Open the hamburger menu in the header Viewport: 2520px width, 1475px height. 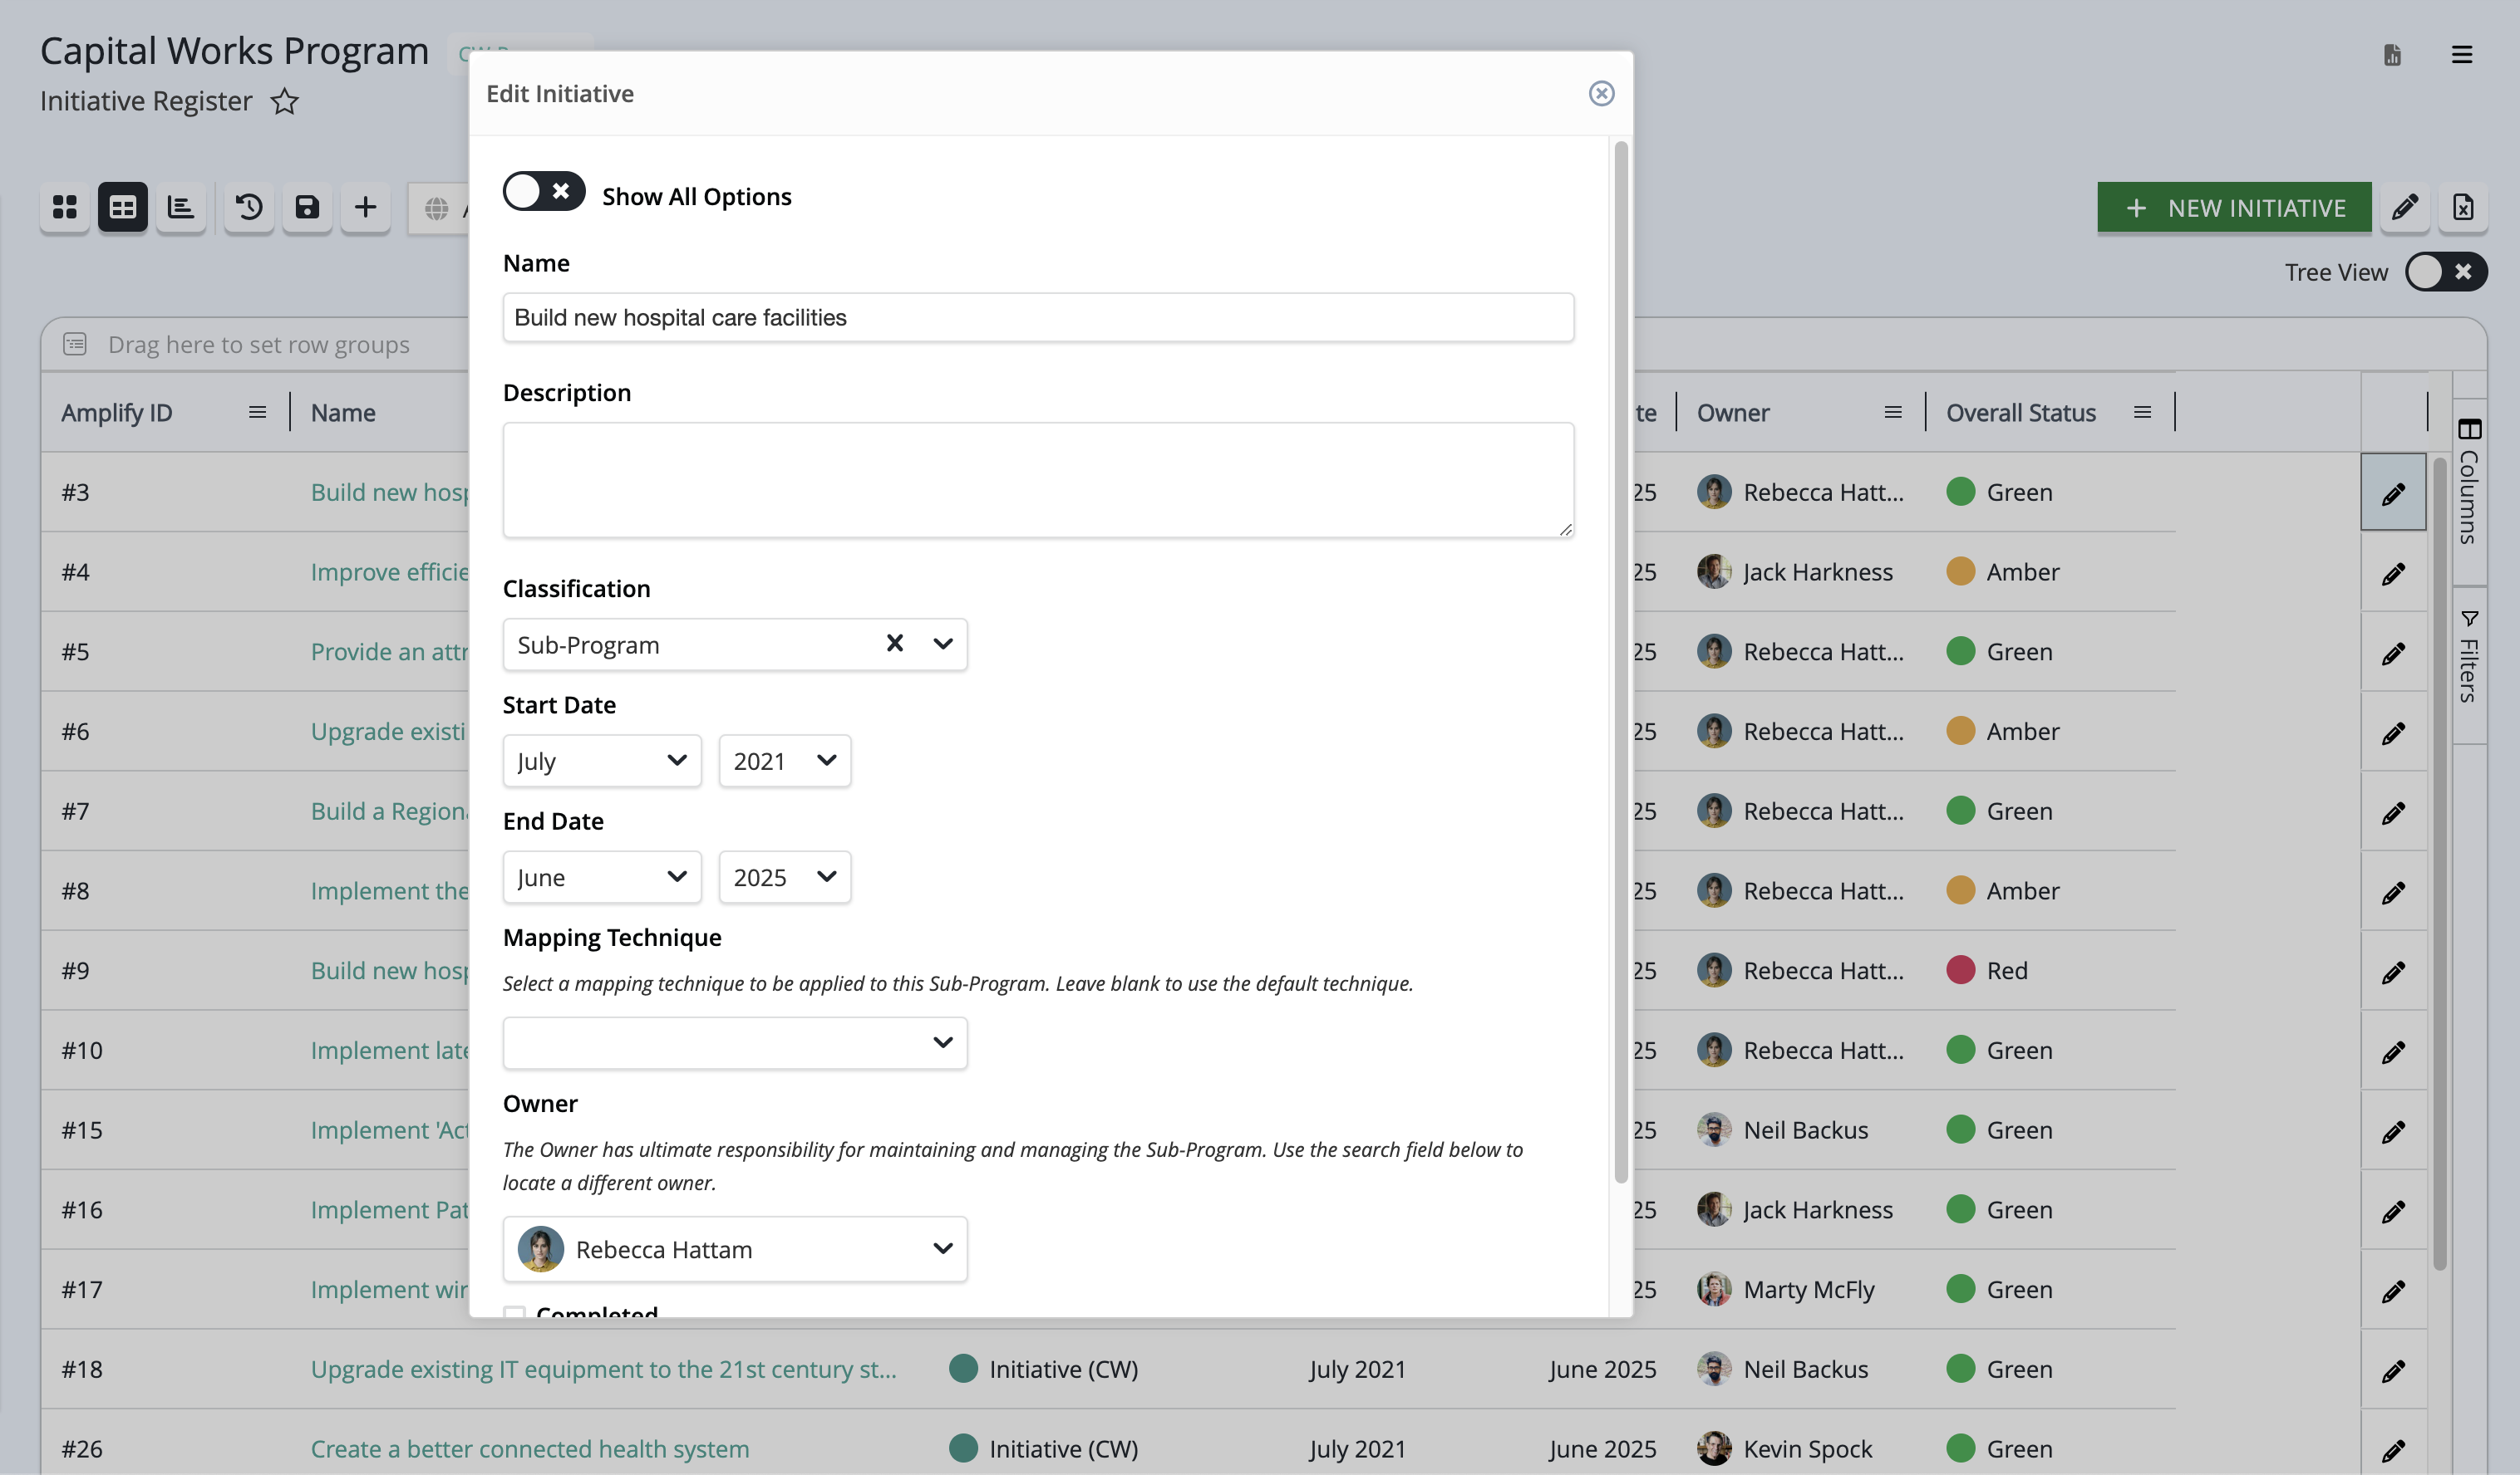(2462, 54)
